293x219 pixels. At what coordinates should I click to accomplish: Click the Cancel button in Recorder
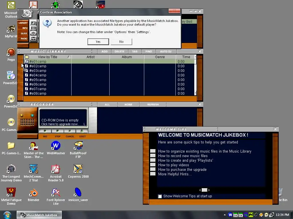[x=70, y=131]
